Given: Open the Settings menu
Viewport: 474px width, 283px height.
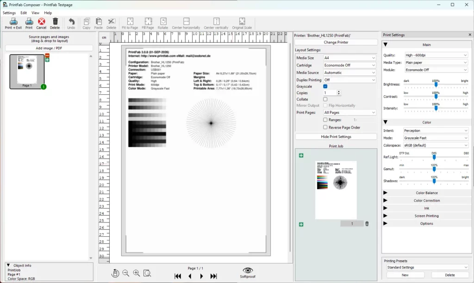Looking at the screenshot, I should tap(9, 12).
